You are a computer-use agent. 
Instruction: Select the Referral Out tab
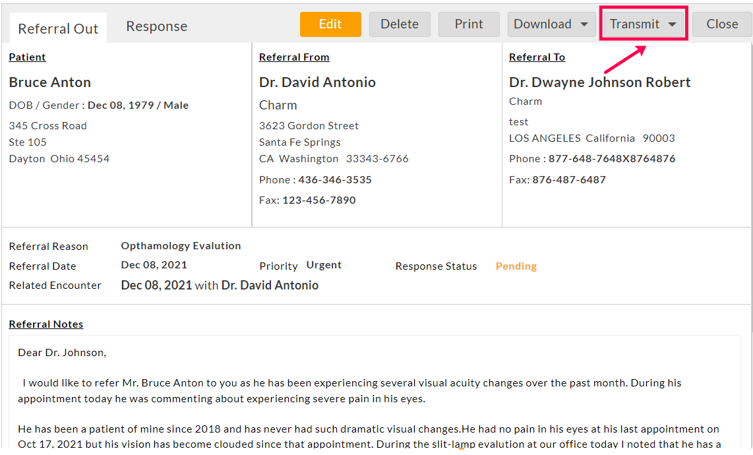(x=58, y=29)
